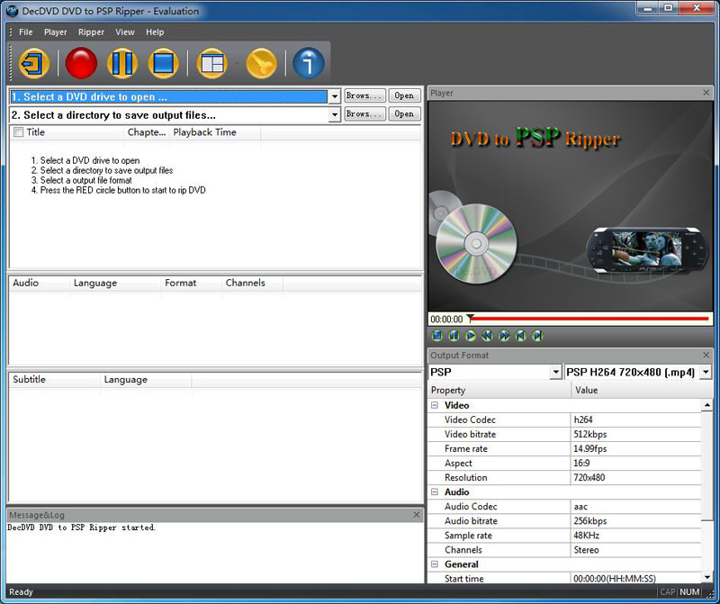Click the Audio column header
This screenshot has width=720, height=604.
click(39, 283)
